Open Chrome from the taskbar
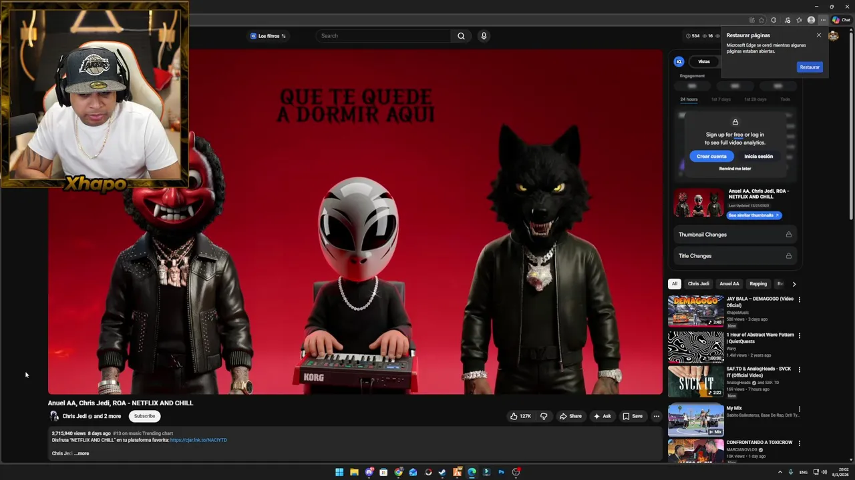 coord(398,472)
